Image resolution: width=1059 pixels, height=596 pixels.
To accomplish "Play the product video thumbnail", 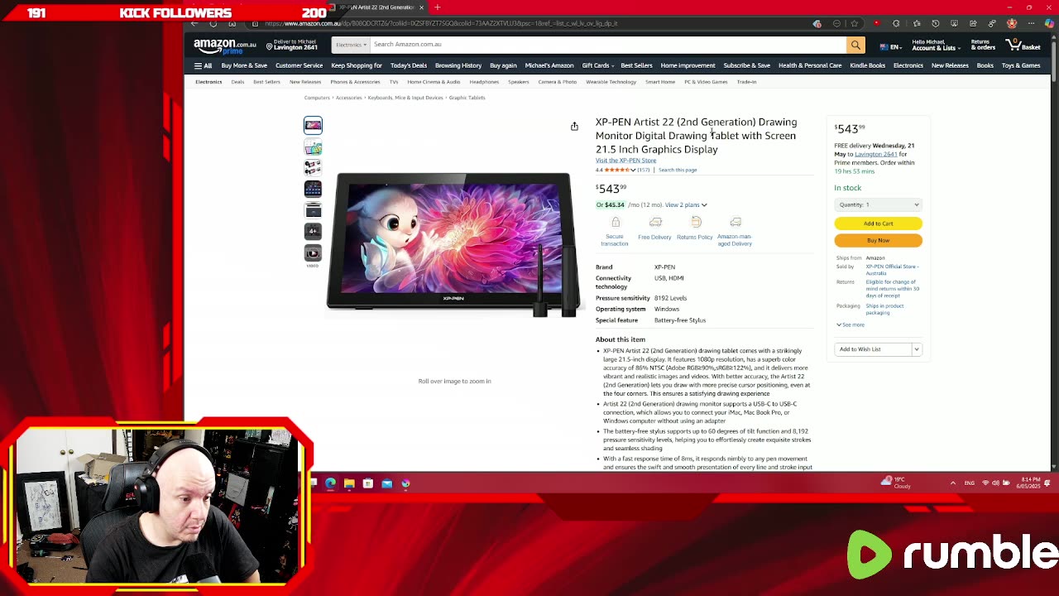I will (313, 252).
